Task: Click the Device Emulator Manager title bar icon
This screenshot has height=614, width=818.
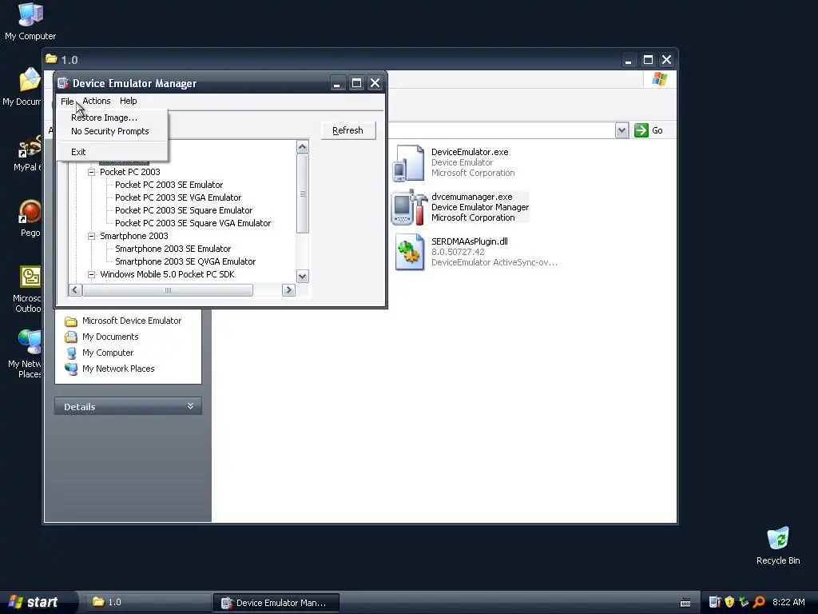Action: (x=63, y=83)
